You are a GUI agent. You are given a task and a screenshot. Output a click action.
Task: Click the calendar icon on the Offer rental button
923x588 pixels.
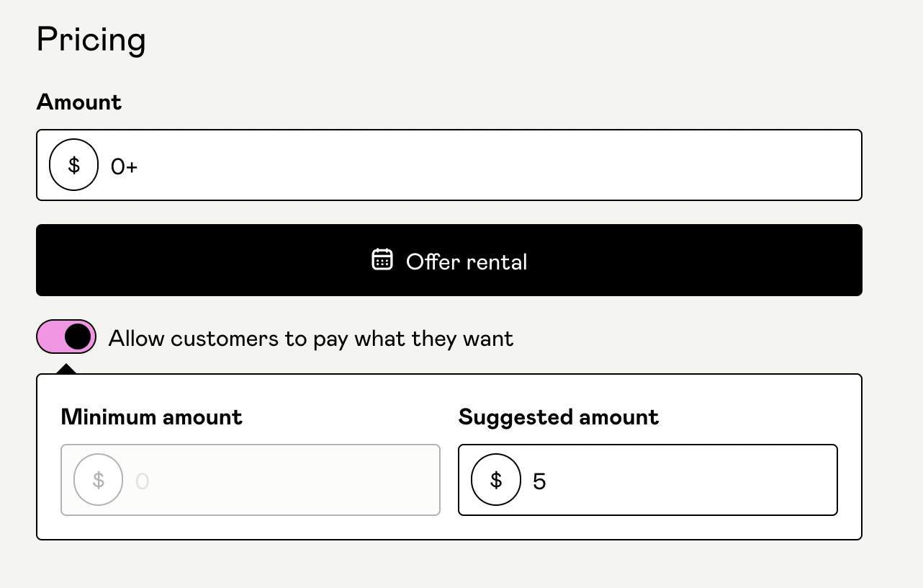(x=382, y=259)
